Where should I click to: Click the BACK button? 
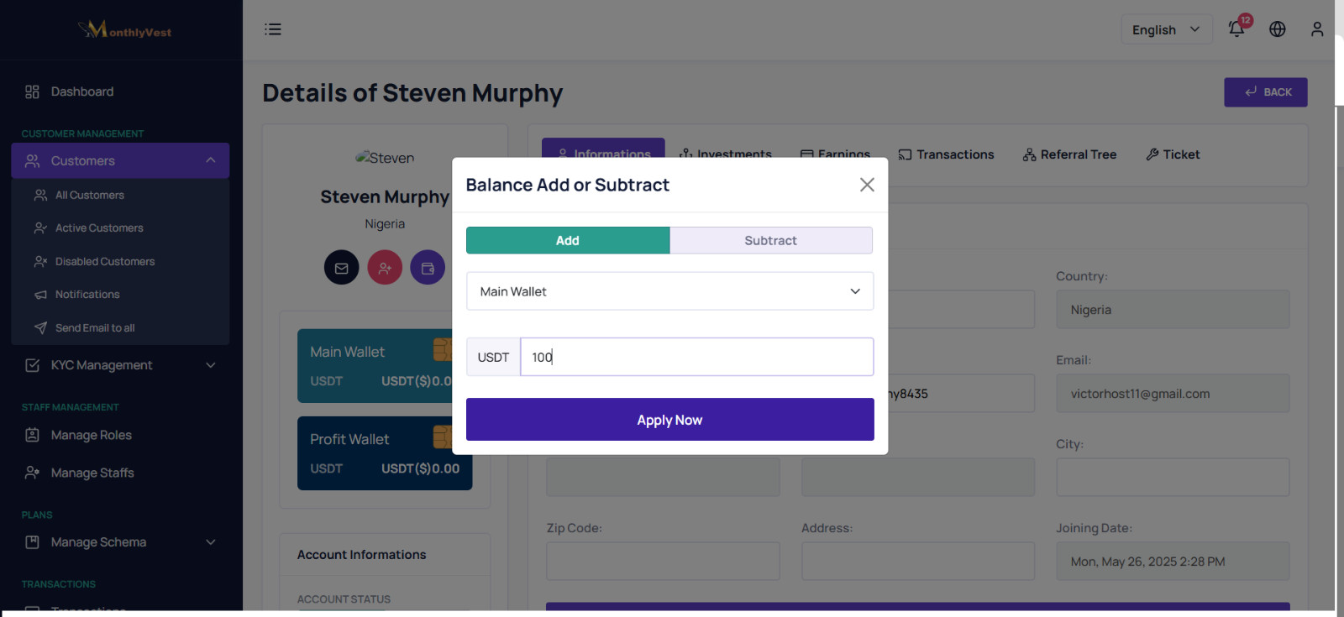[x=1266, y=92]
